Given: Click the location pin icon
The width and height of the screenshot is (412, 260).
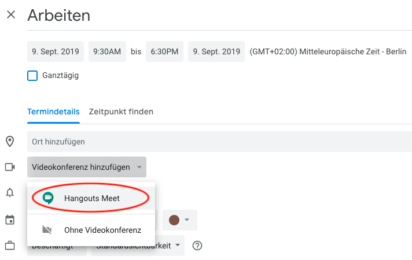Looking at the screenshot, I should click(10, 142).
